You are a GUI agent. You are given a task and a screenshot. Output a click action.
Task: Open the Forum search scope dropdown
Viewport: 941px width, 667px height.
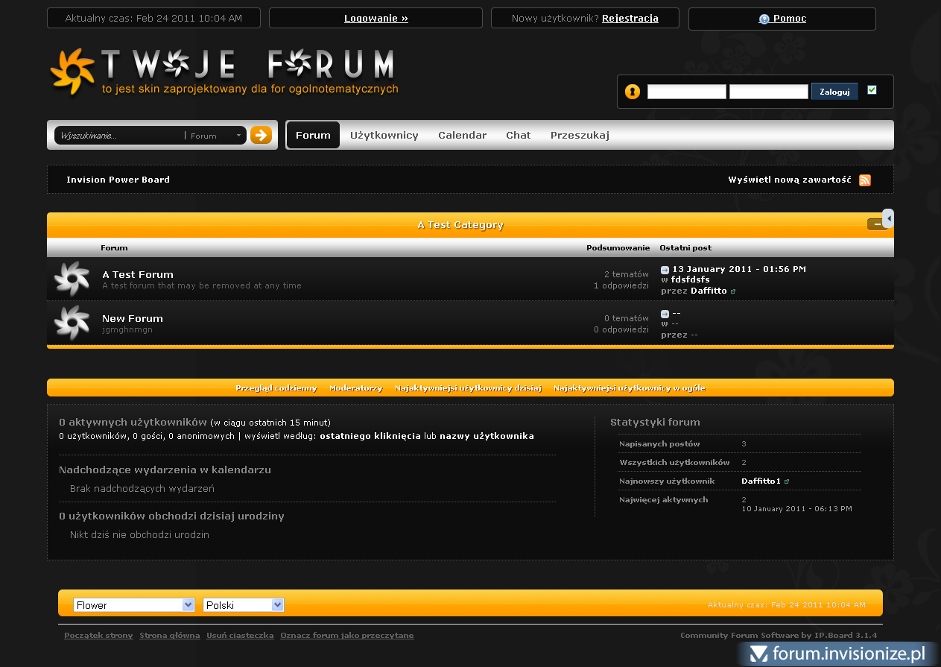[215, 136]
